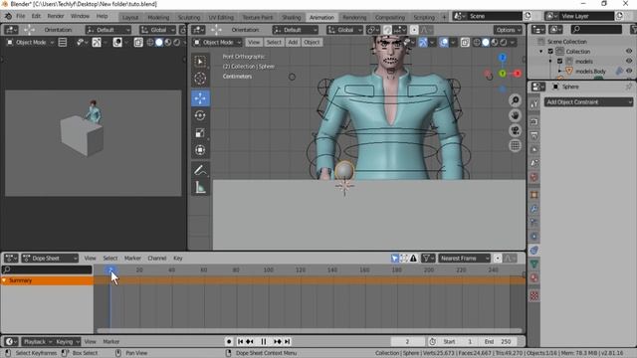Collapse the Summary channel triangle

pyautogui.click(x=4, y=280)
